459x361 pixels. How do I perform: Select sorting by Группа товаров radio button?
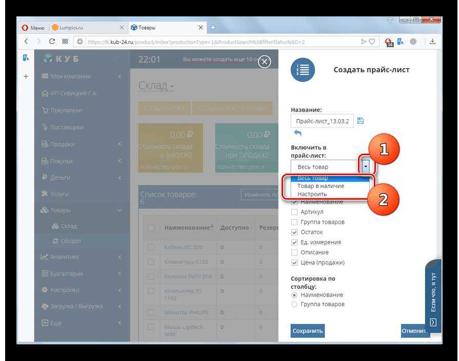pyautogui.click(x=294, y=304)
